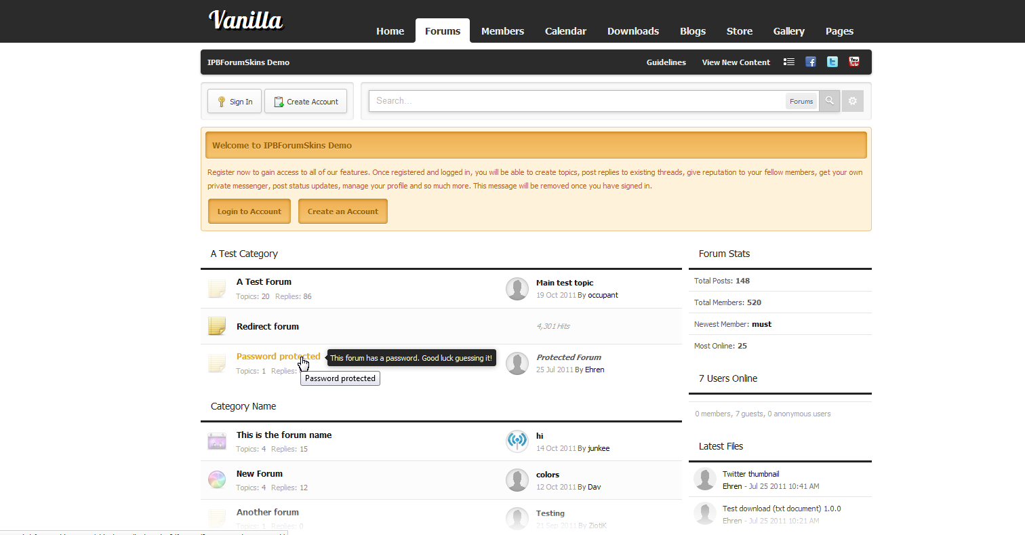
Task: Click avatar next to colors topic
Action: [x=517, y=480]
